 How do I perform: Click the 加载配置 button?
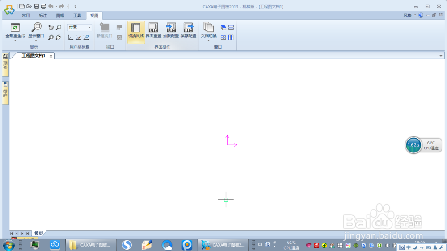[171, 30]
